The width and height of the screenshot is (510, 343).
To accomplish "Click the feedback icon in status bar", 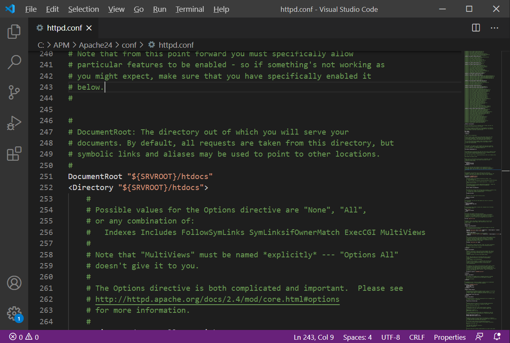I will [479, 337].
